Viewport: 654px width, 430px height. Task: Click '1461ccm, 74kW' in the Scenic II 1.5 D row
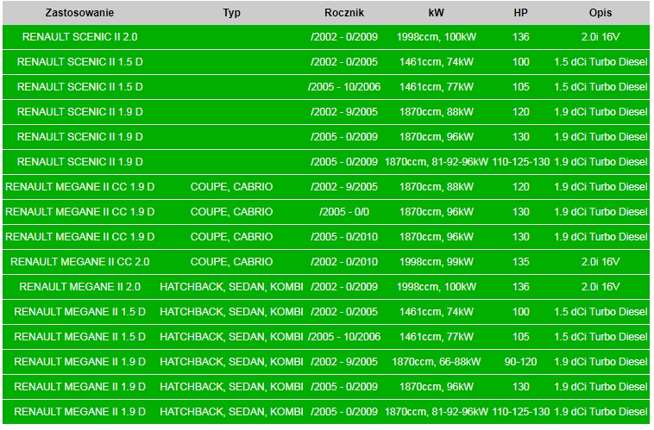[x=437, y=62]
